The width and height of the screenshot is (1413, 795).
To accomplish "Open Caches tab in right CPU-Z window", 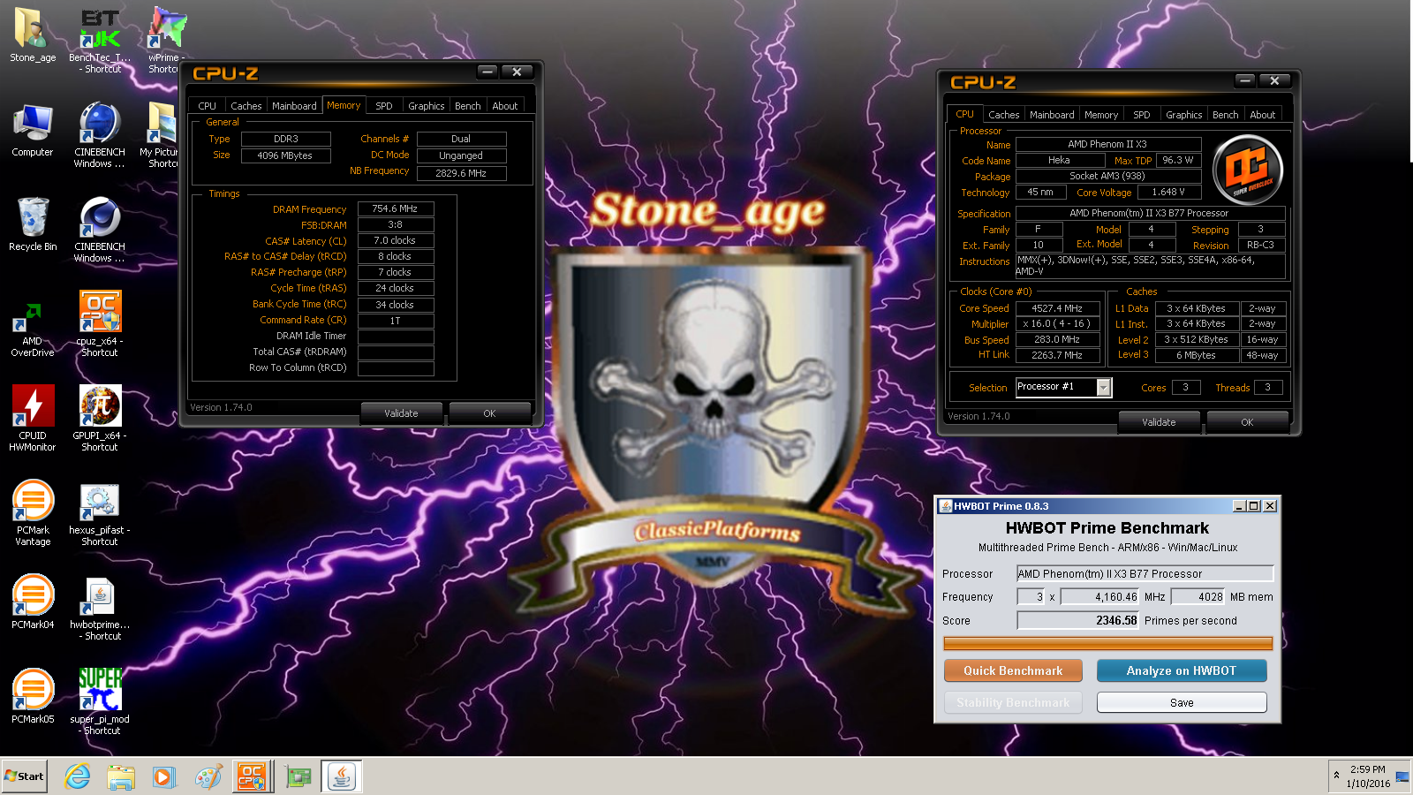I will click(x=1004, y=115).
